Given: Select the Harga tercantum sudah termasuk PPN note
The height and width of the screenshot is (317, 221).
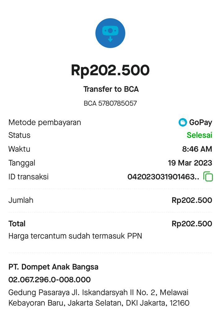Looking at the screenshot, I should click(x=75, y=236).
